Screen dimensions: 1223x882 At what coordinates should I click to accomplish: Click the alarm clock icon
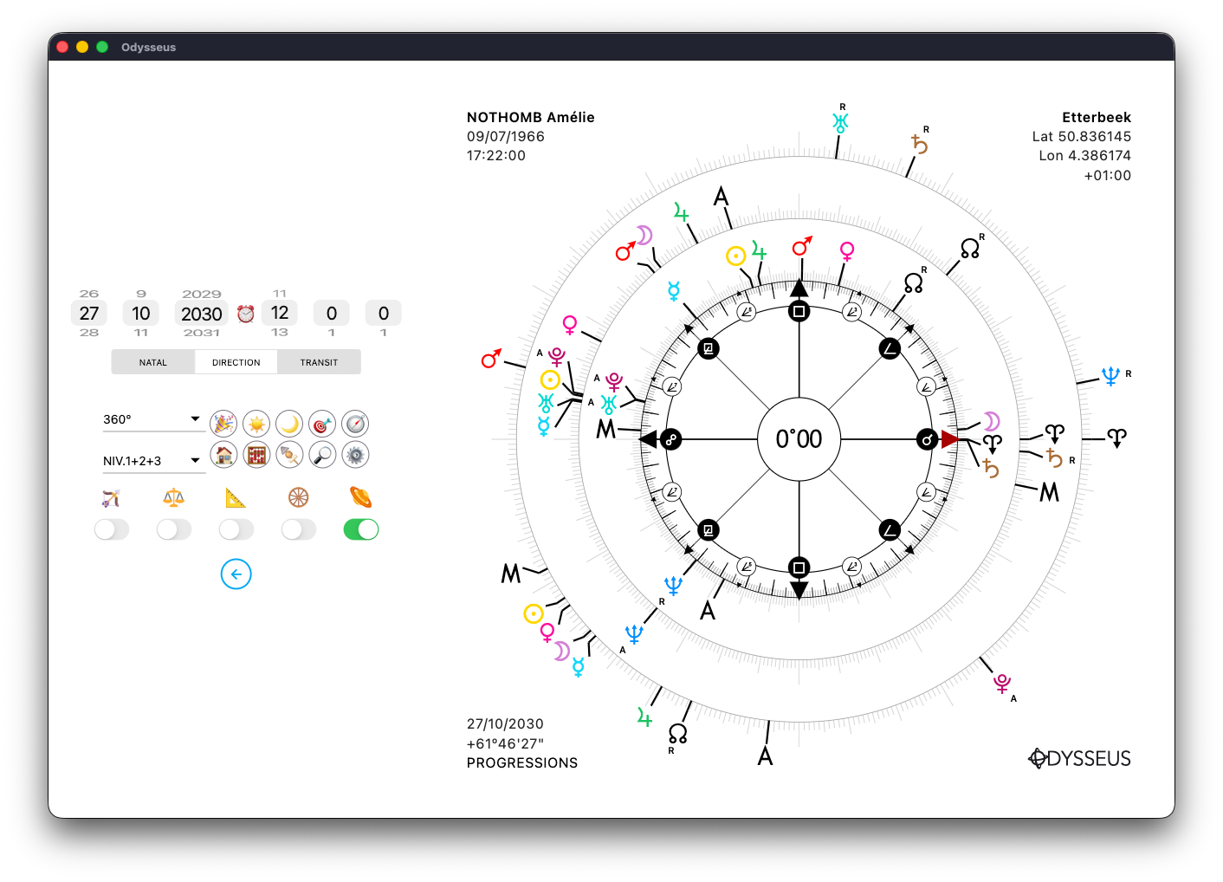point(246,314)
